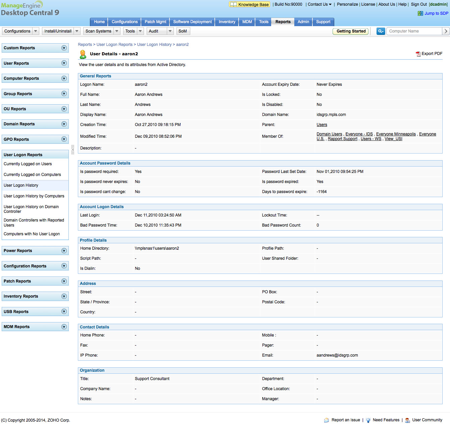
Task: Click the search go arrow icon
Action: (446, 31)
